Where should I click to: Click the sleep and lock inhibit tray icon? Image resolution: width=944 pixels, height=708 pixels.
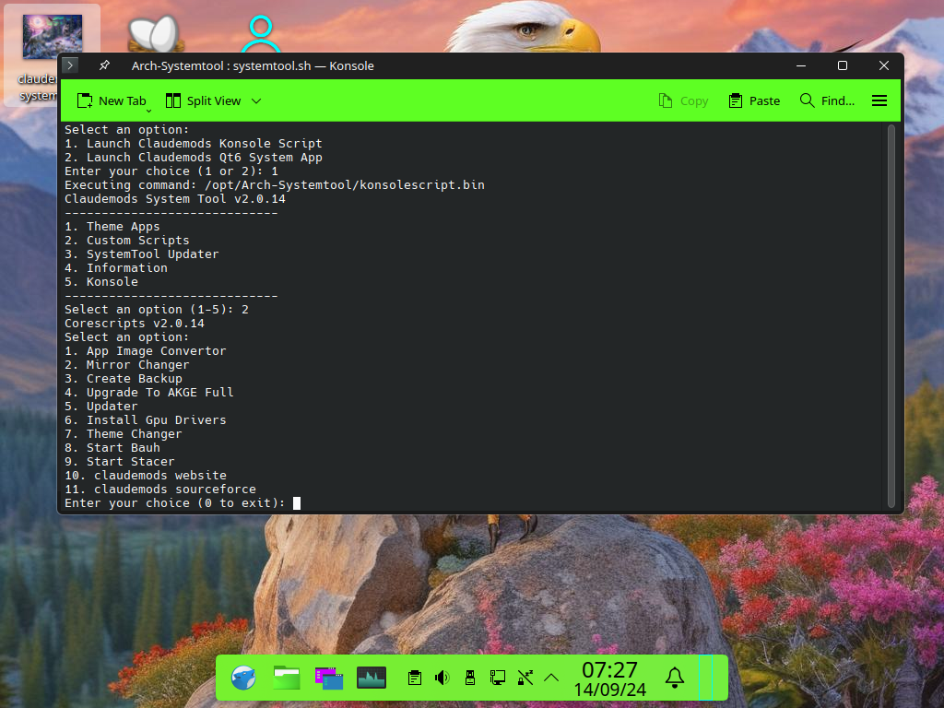coord(525,678)
